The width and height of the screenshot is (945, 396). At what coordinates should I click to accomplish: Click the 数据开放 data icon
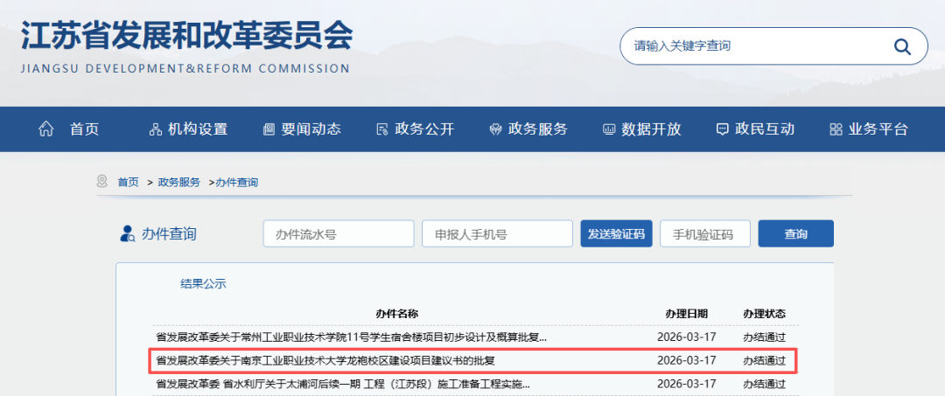pyautogui.click(x=609, y=129)
